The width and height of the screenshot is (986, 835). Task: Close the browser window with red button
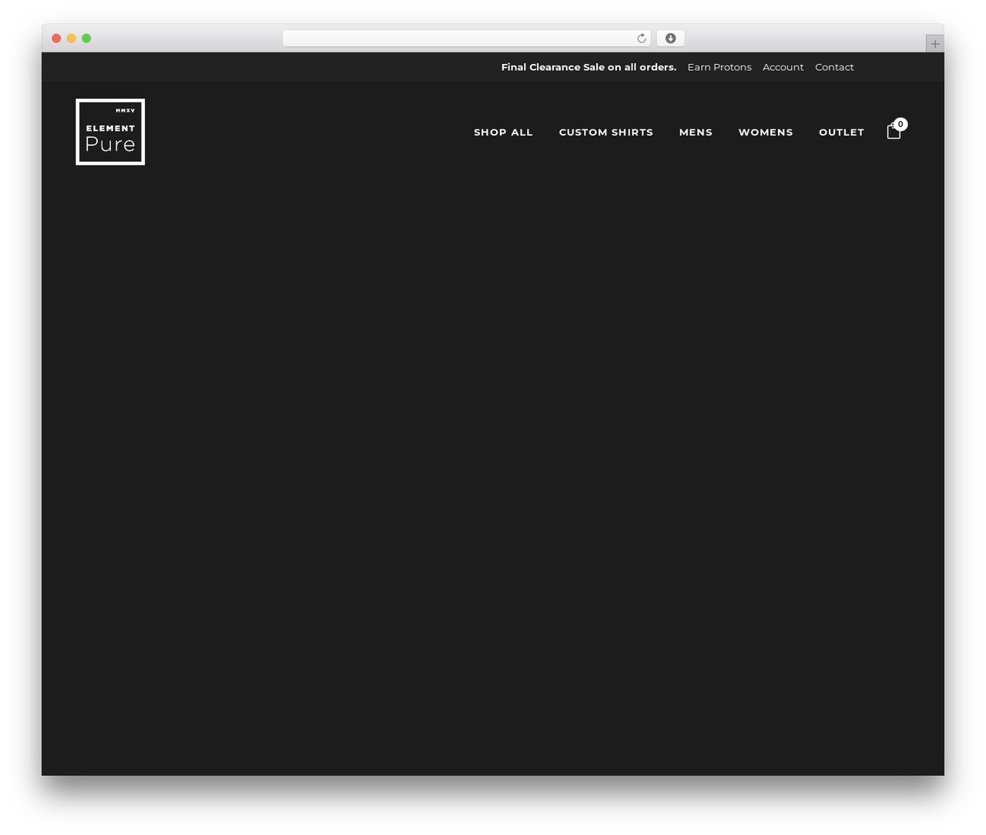click(56, 39)
